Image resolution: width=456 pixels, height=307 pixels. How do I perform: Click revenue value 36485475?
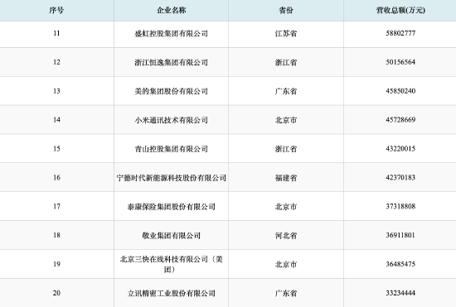(x=400, y=264)
